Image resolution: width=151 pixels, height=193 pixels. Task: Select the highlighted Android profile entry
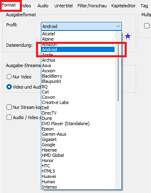(78, 50)
